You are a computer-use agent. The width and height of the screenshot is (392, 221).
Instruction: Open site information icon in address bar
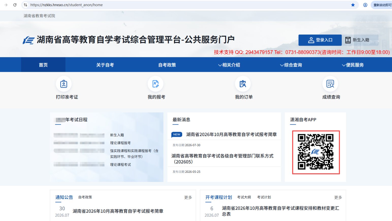click(25, 5)
